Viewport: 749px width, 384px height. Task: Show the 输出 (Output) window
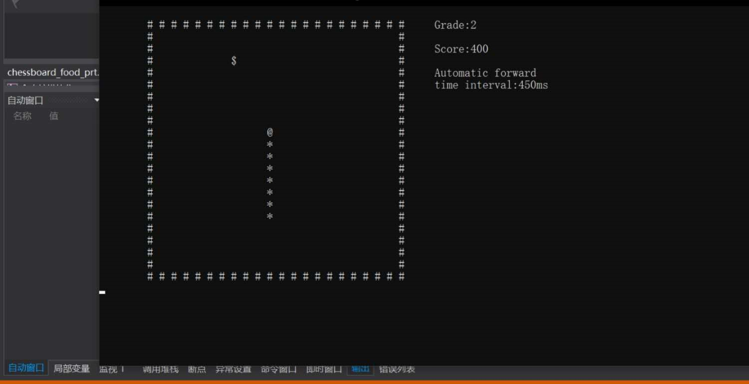(x=360, y=370)
